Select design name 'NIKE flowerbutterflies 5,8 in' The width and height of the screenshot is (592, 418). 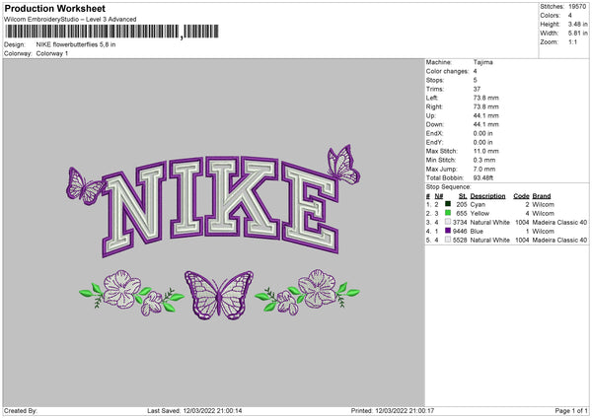click(76, 44)
